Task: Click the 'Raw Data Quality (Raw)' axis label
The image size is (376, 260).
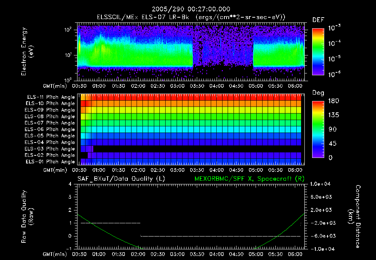Action: tap(27, 217)
